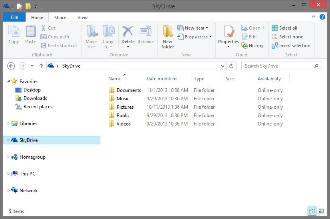
Task: Expand the Libraries tree node
Action: coord(9,123)
